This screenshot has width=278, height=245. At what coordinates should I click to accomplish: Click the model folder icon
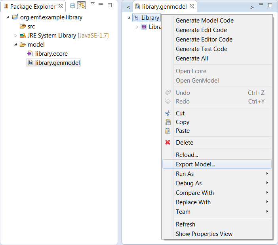tap(23, 45)
